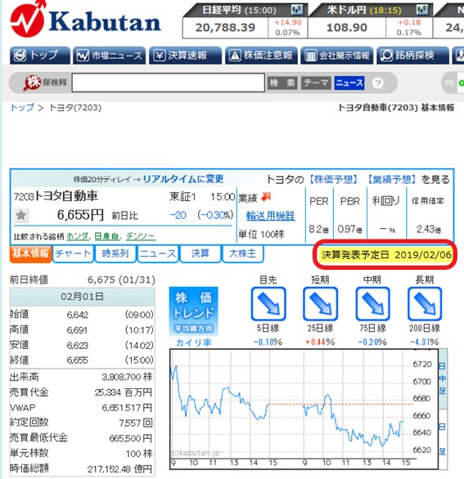Viewport: 464px width, 479px height.
Task: Click the 75日線 trend arrow icon
Action: [372, 303]
